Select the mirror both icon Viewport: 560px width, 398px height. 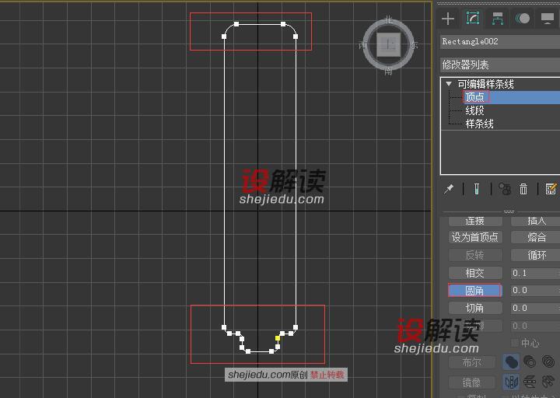(x=548, y=382)
